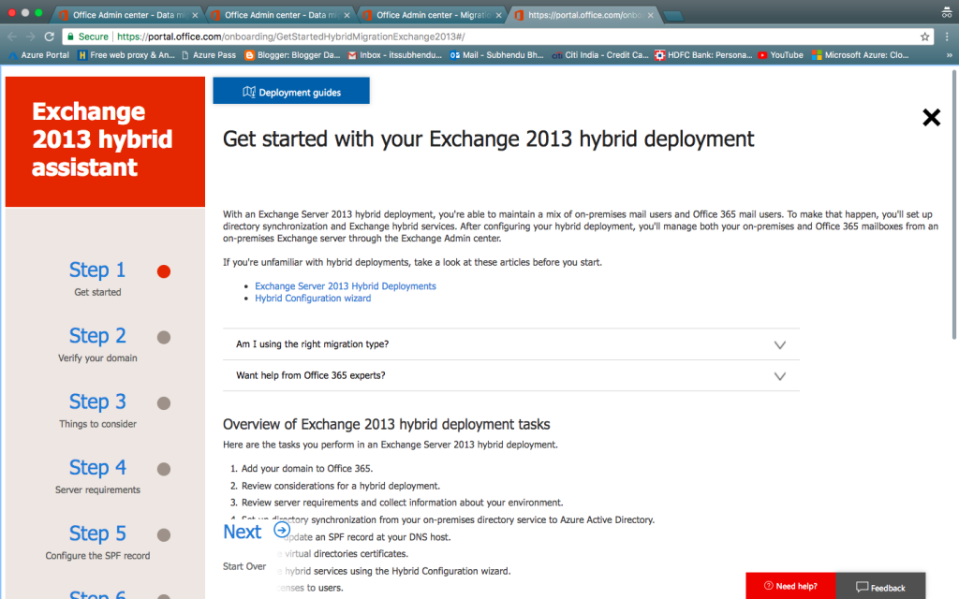Open Free web proxy bookmark
The width and height of the screenshot is (959, 599).
[126, 55]
